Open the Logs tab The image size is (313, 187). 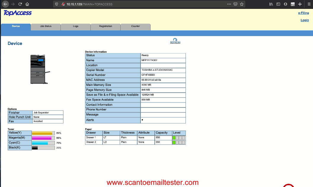pos(76,26)
